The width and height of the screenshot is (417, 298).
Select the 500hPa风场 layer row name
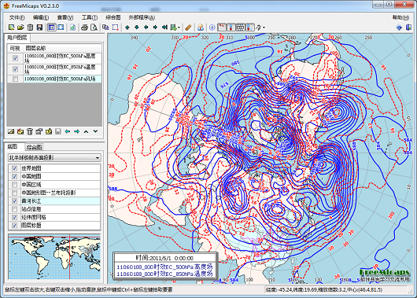pyautogui.click(x=60, y=79)
